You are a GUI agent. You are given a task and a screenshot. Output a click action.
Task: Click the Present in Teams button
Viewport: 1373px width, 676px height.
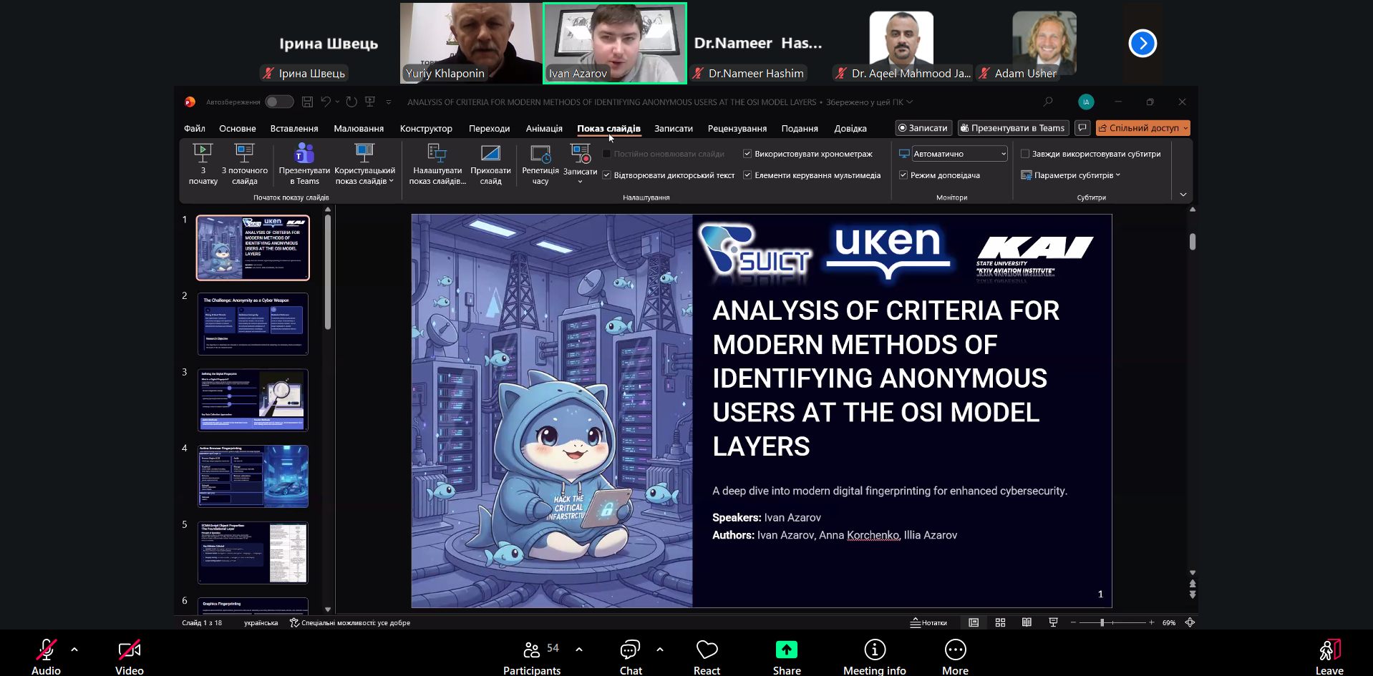click(1011, 128)
